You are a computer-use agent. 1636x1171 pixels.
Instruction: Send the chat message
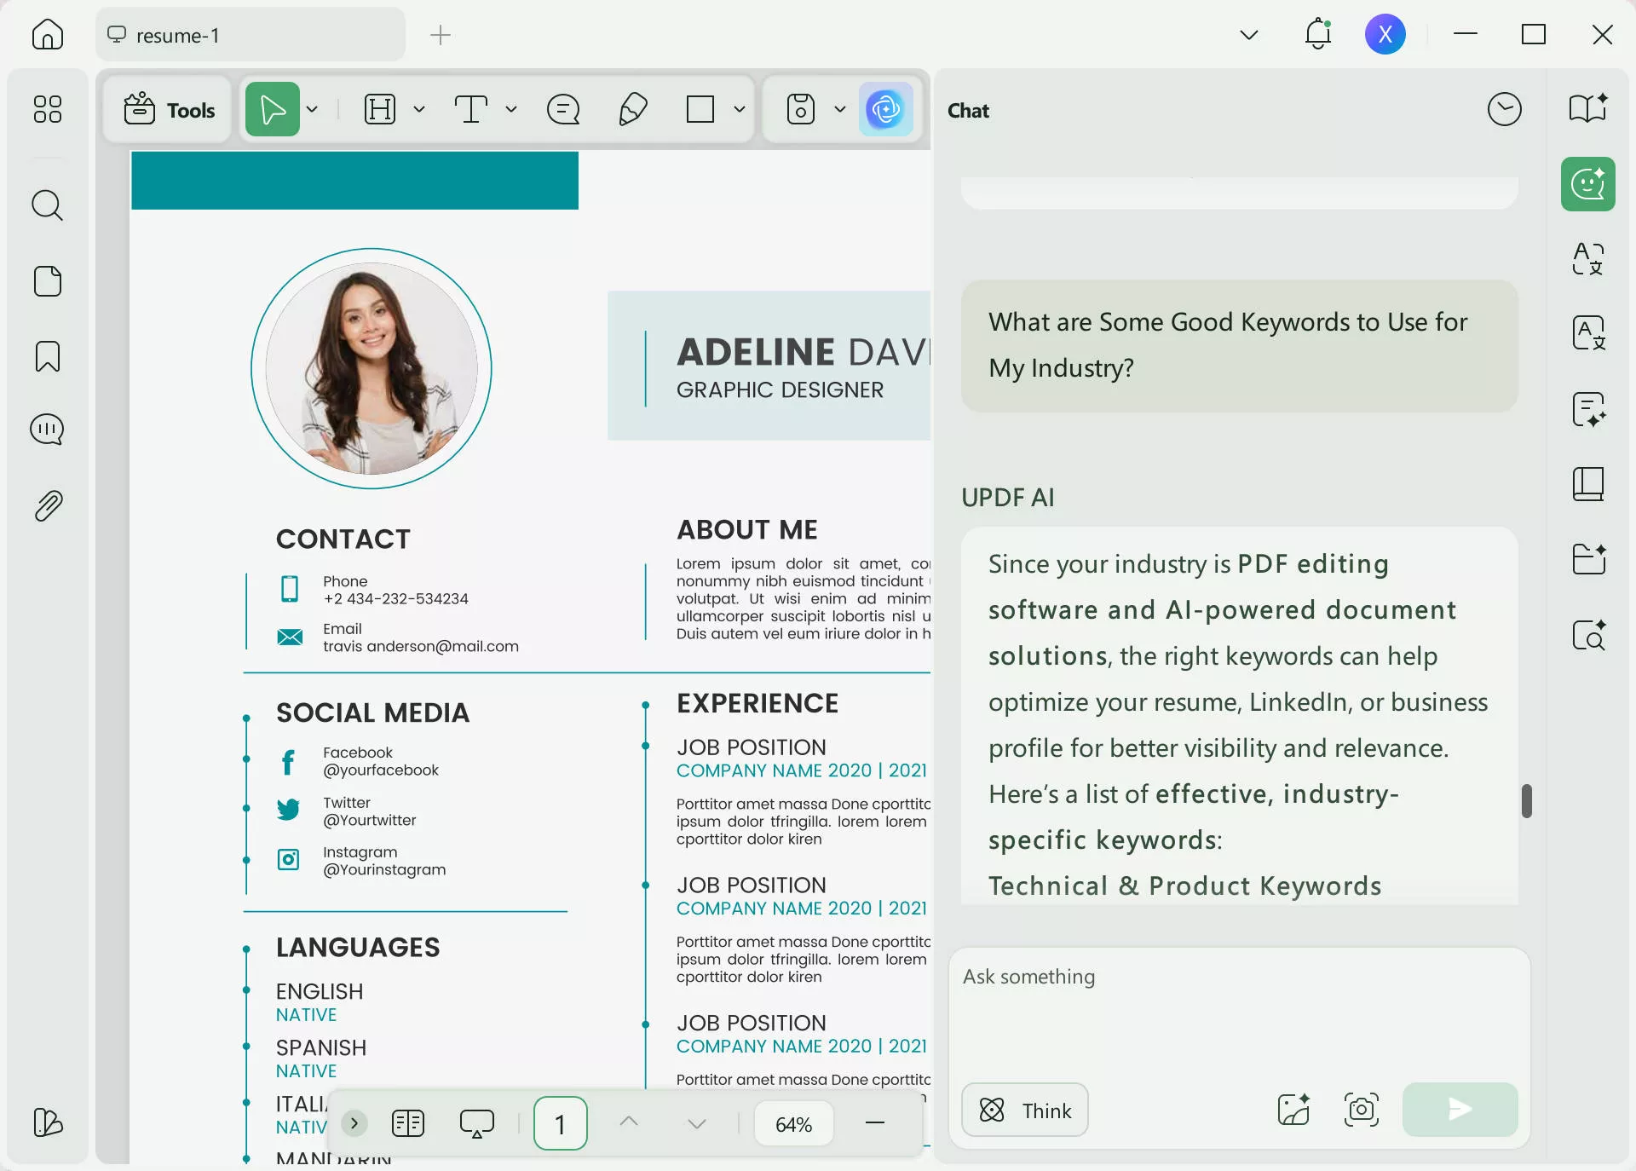1458,1110
